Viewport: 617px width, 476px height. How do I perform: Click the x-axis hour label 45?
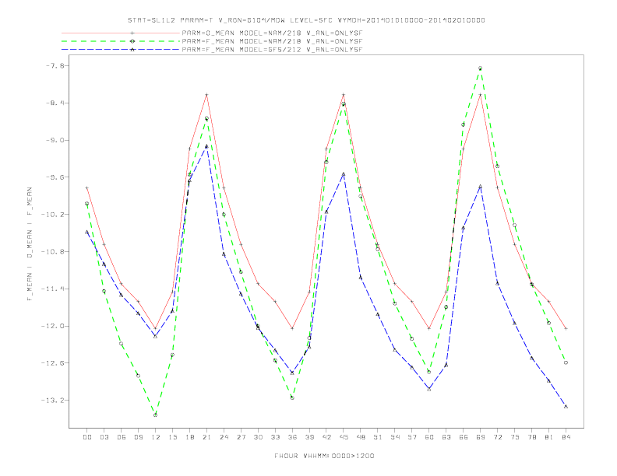(x=344, y=437)
